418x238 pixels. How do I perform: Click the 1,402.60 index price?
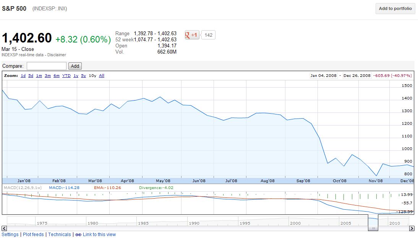pos(27,38)
